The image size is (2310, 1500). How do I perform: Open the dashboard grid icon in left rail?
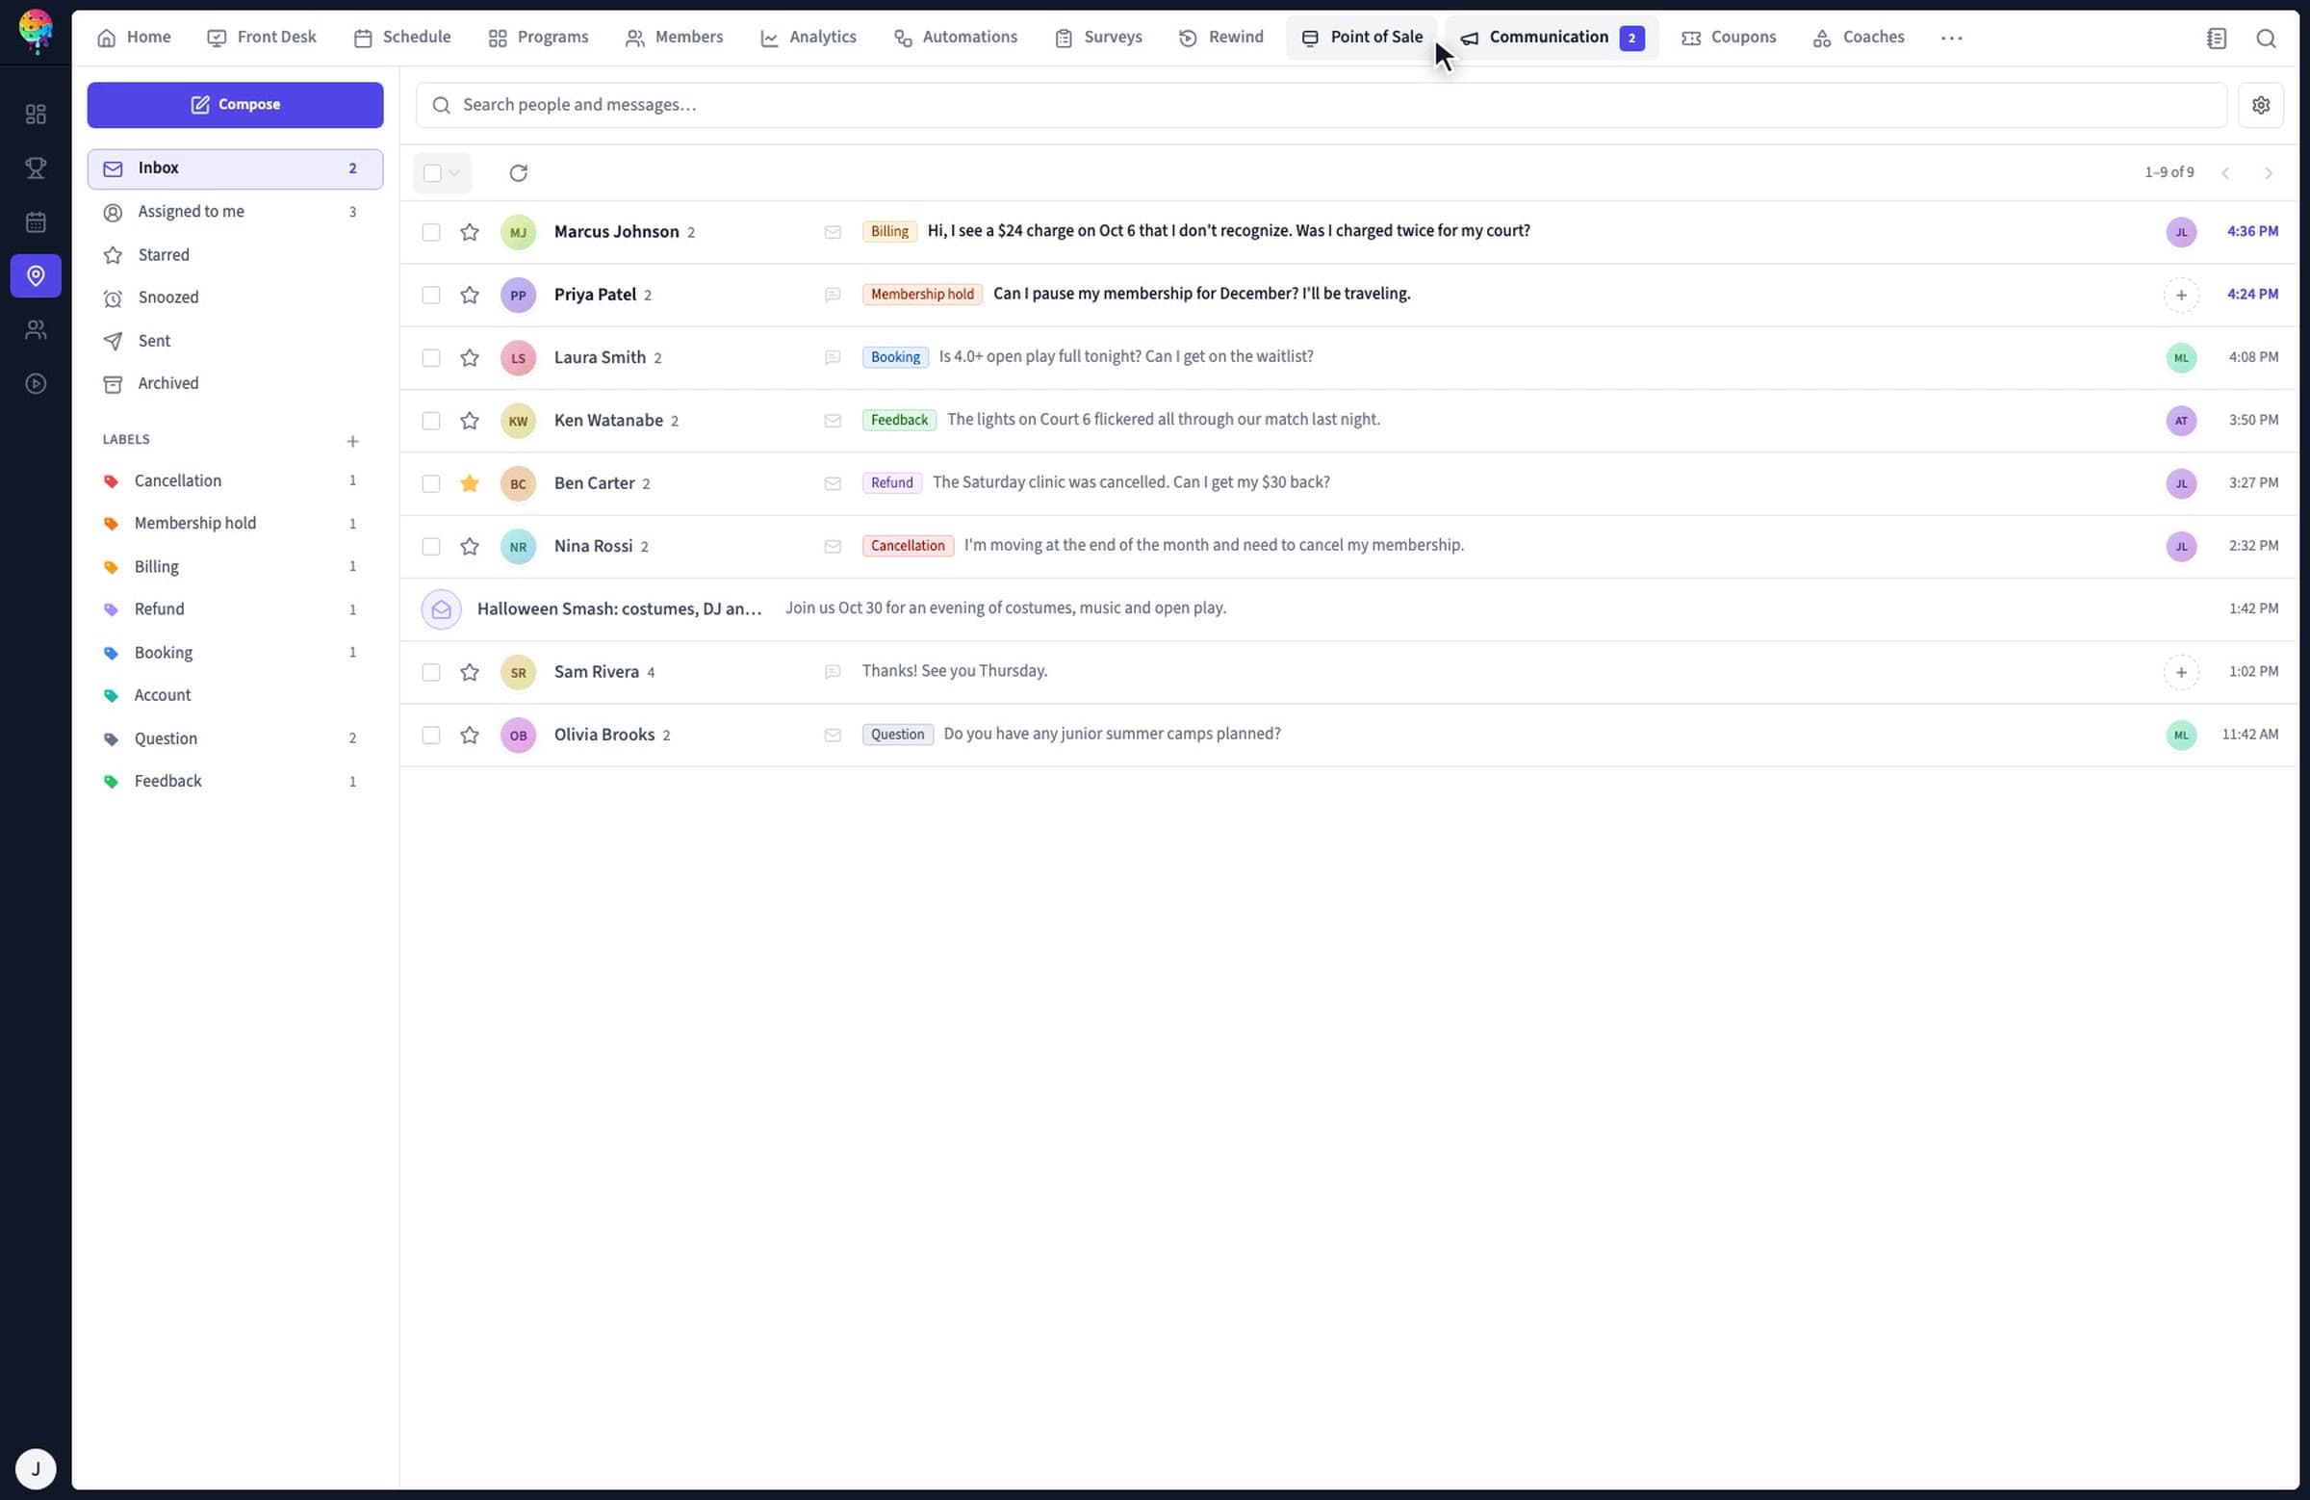pos(36,115)
